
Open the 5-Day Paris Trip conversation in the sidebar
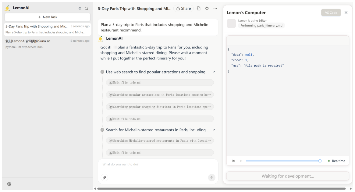(48, 29)
